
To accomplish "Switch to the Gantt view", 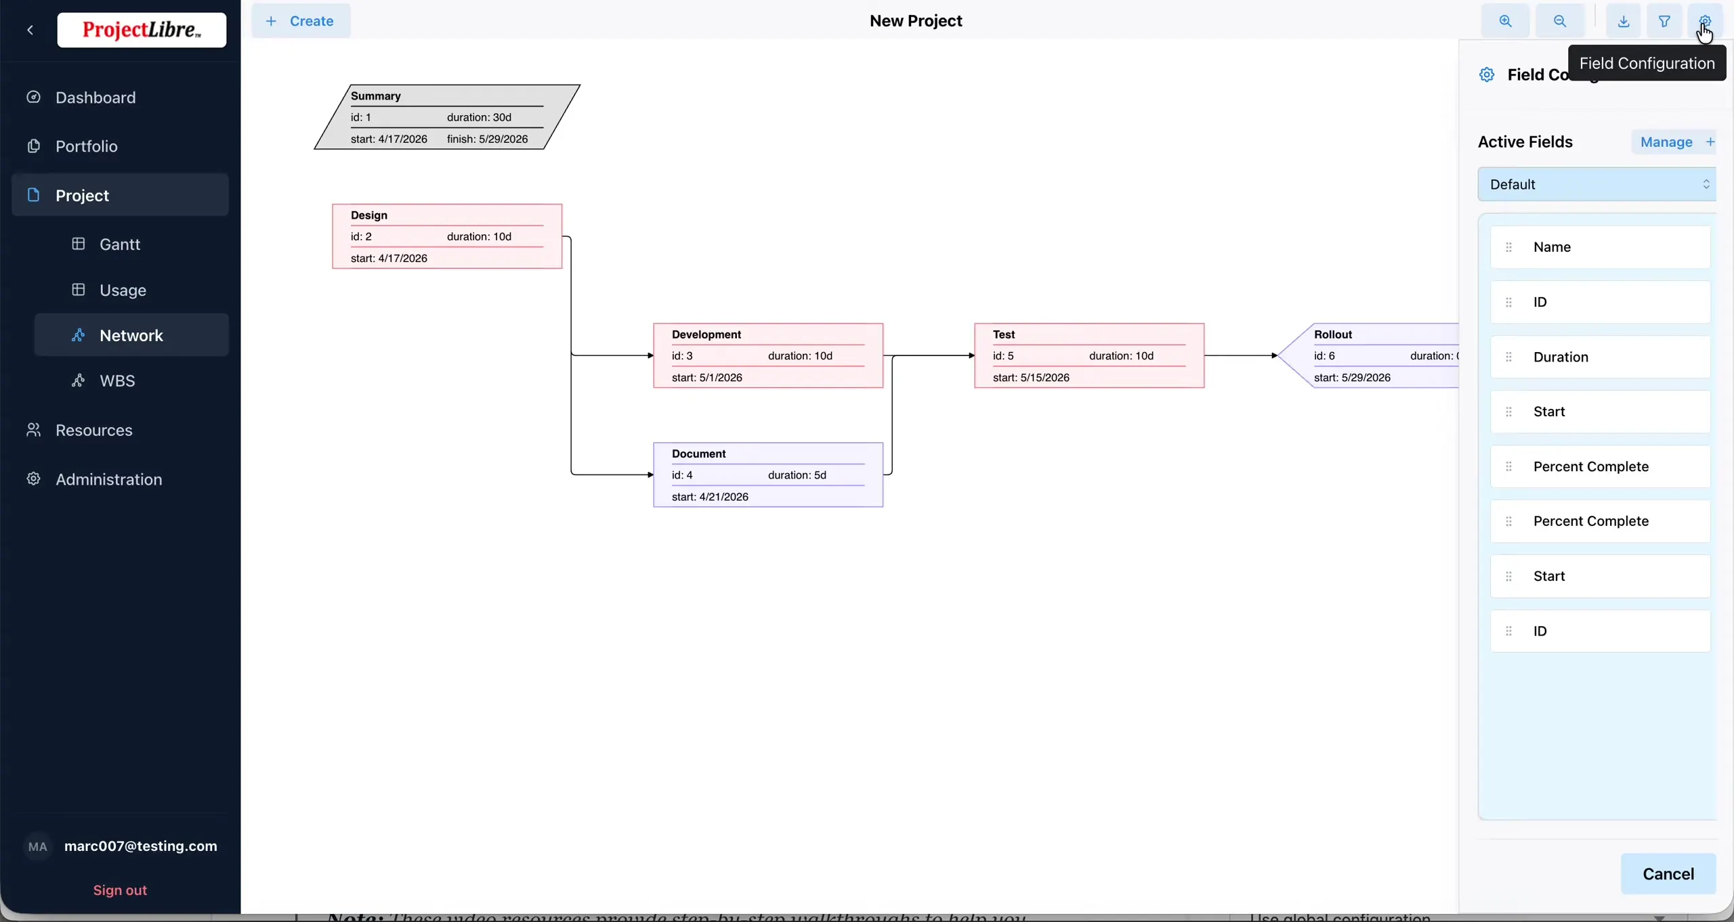I will (x=131, y=244).
